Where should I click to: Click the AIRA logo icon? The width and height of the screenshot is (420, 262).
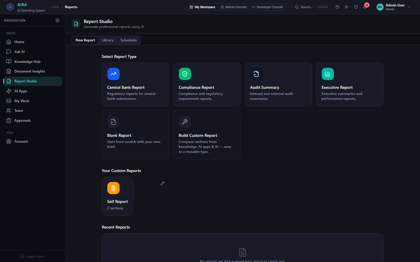click(10, 7)
